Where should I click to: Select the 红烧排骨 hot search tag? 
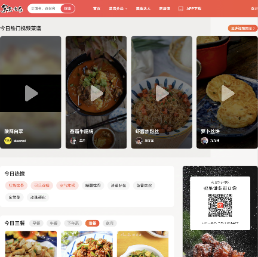click(x=16, y=185)
